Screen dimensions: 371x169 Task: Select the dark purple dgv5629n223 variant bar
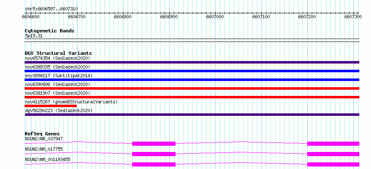tap(192, 115)
